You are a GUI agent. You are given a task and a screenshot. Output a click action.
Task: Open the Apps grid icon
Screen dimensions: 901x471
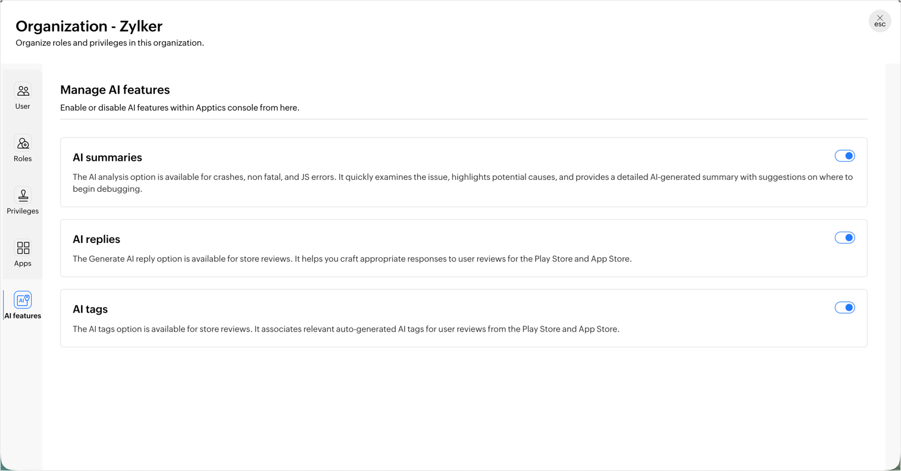pyautogui.click(x=23, y=248)
